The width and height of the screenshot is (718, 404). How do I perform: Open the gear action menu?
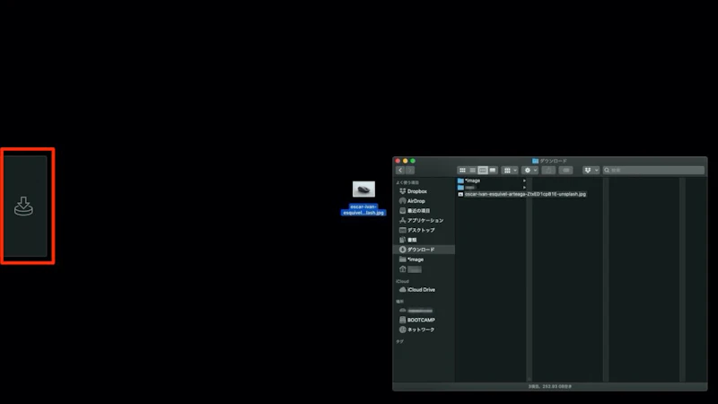(x=530, y=171)
